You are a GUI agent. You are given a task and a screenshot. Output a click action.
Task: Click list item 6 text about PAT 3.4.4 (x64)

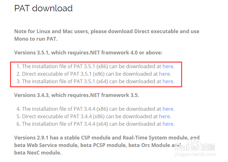tap(91, 124)
